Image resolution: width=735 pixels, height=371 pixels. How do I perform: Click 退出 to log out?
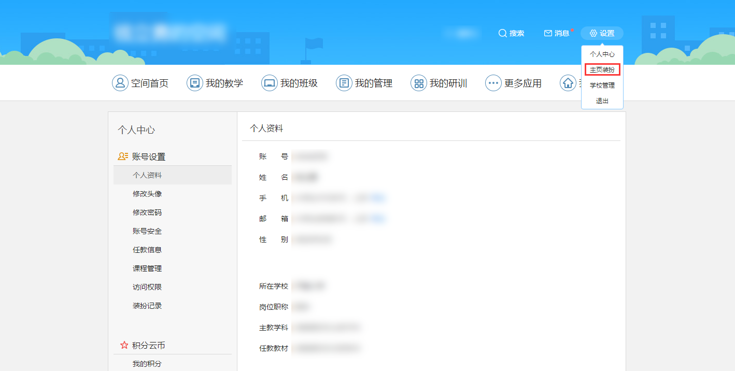602,101
